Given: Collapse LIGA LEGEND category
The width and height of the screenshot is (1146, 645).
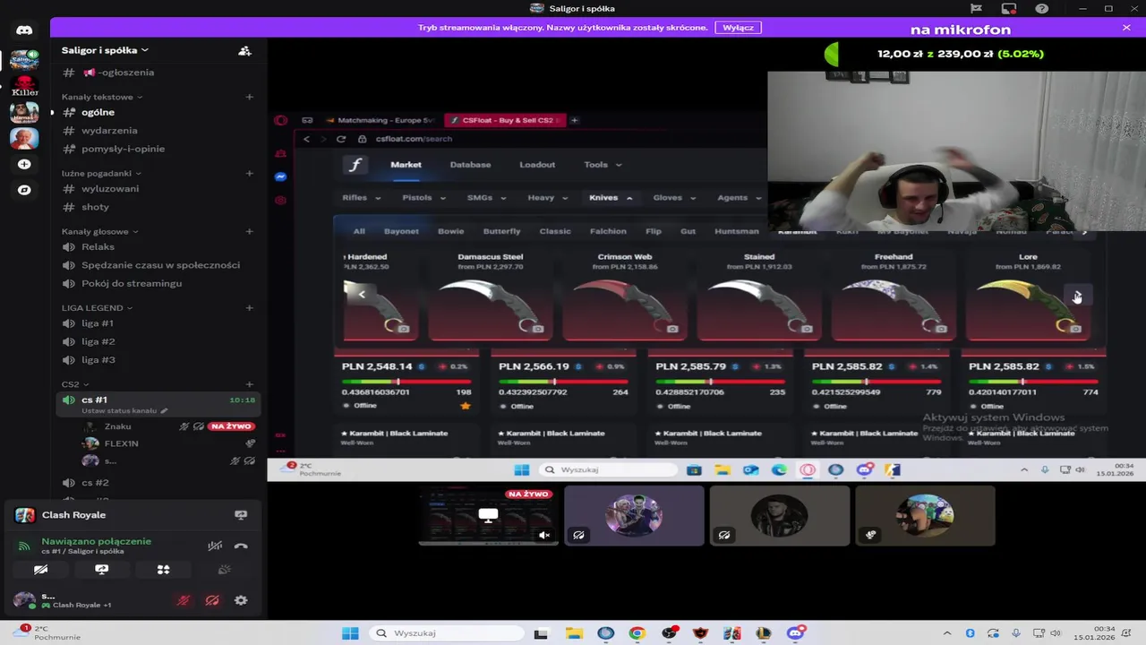Looking at the screenshot, I should 97,307.
